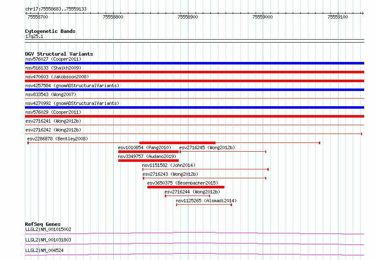This screenshot has width=376, height=260.
Task: Click the right arrow end of the ruler
Action: 362,13
